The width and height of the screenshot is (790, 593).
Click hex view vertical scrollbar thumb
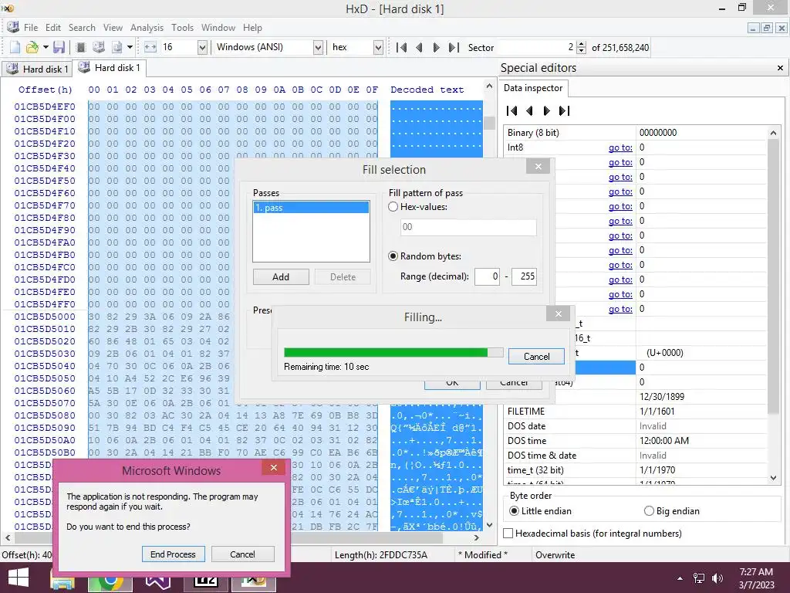point(489,123)
